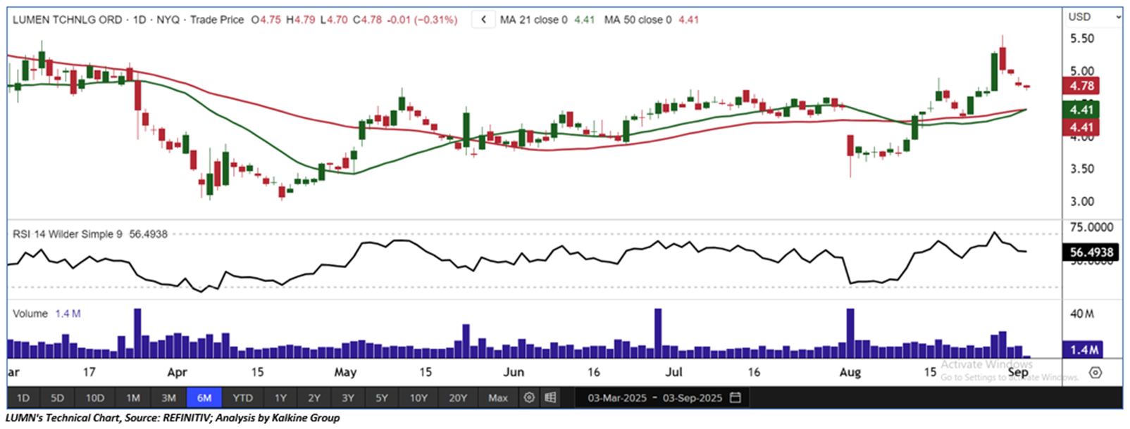Click the Volume 1.4 M label
This screenshot has width=1130, height=429.
point(46,314)
